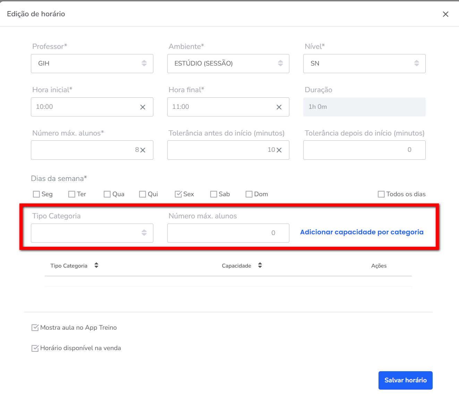The image size is (459, 400).
Task: Open the Tipo Categoria dropdown
Action: 92,233
